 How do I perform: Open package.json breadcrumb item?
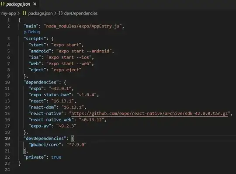coord(41,14)
